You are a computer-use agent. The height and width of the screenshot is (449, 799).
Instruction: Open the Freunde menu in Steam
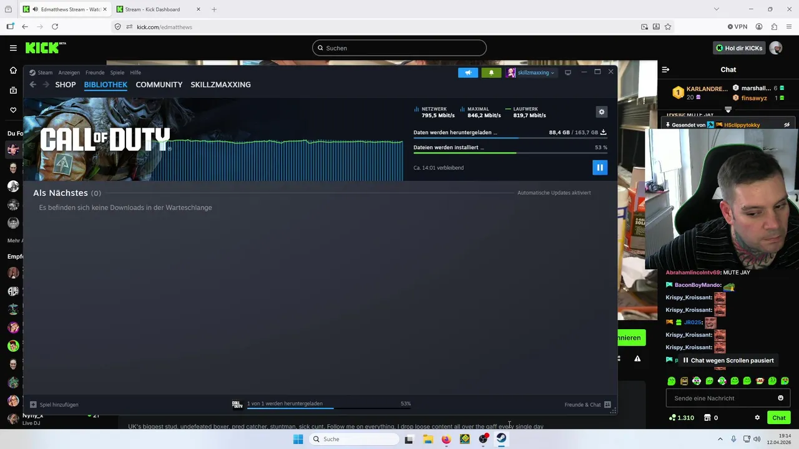click(95, 72)
